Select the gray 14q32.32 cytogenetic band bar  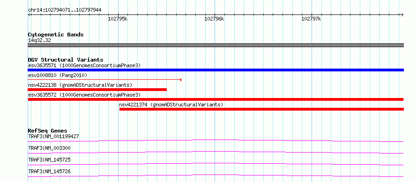[x=216, y=45]
